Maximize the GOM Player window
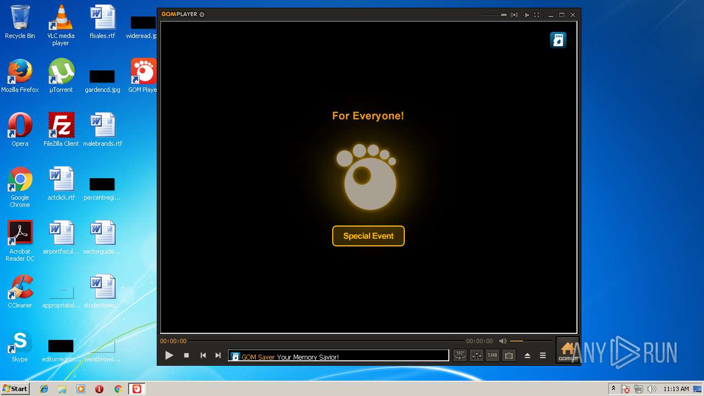This screenshot has width=704, height=396. 562,15
